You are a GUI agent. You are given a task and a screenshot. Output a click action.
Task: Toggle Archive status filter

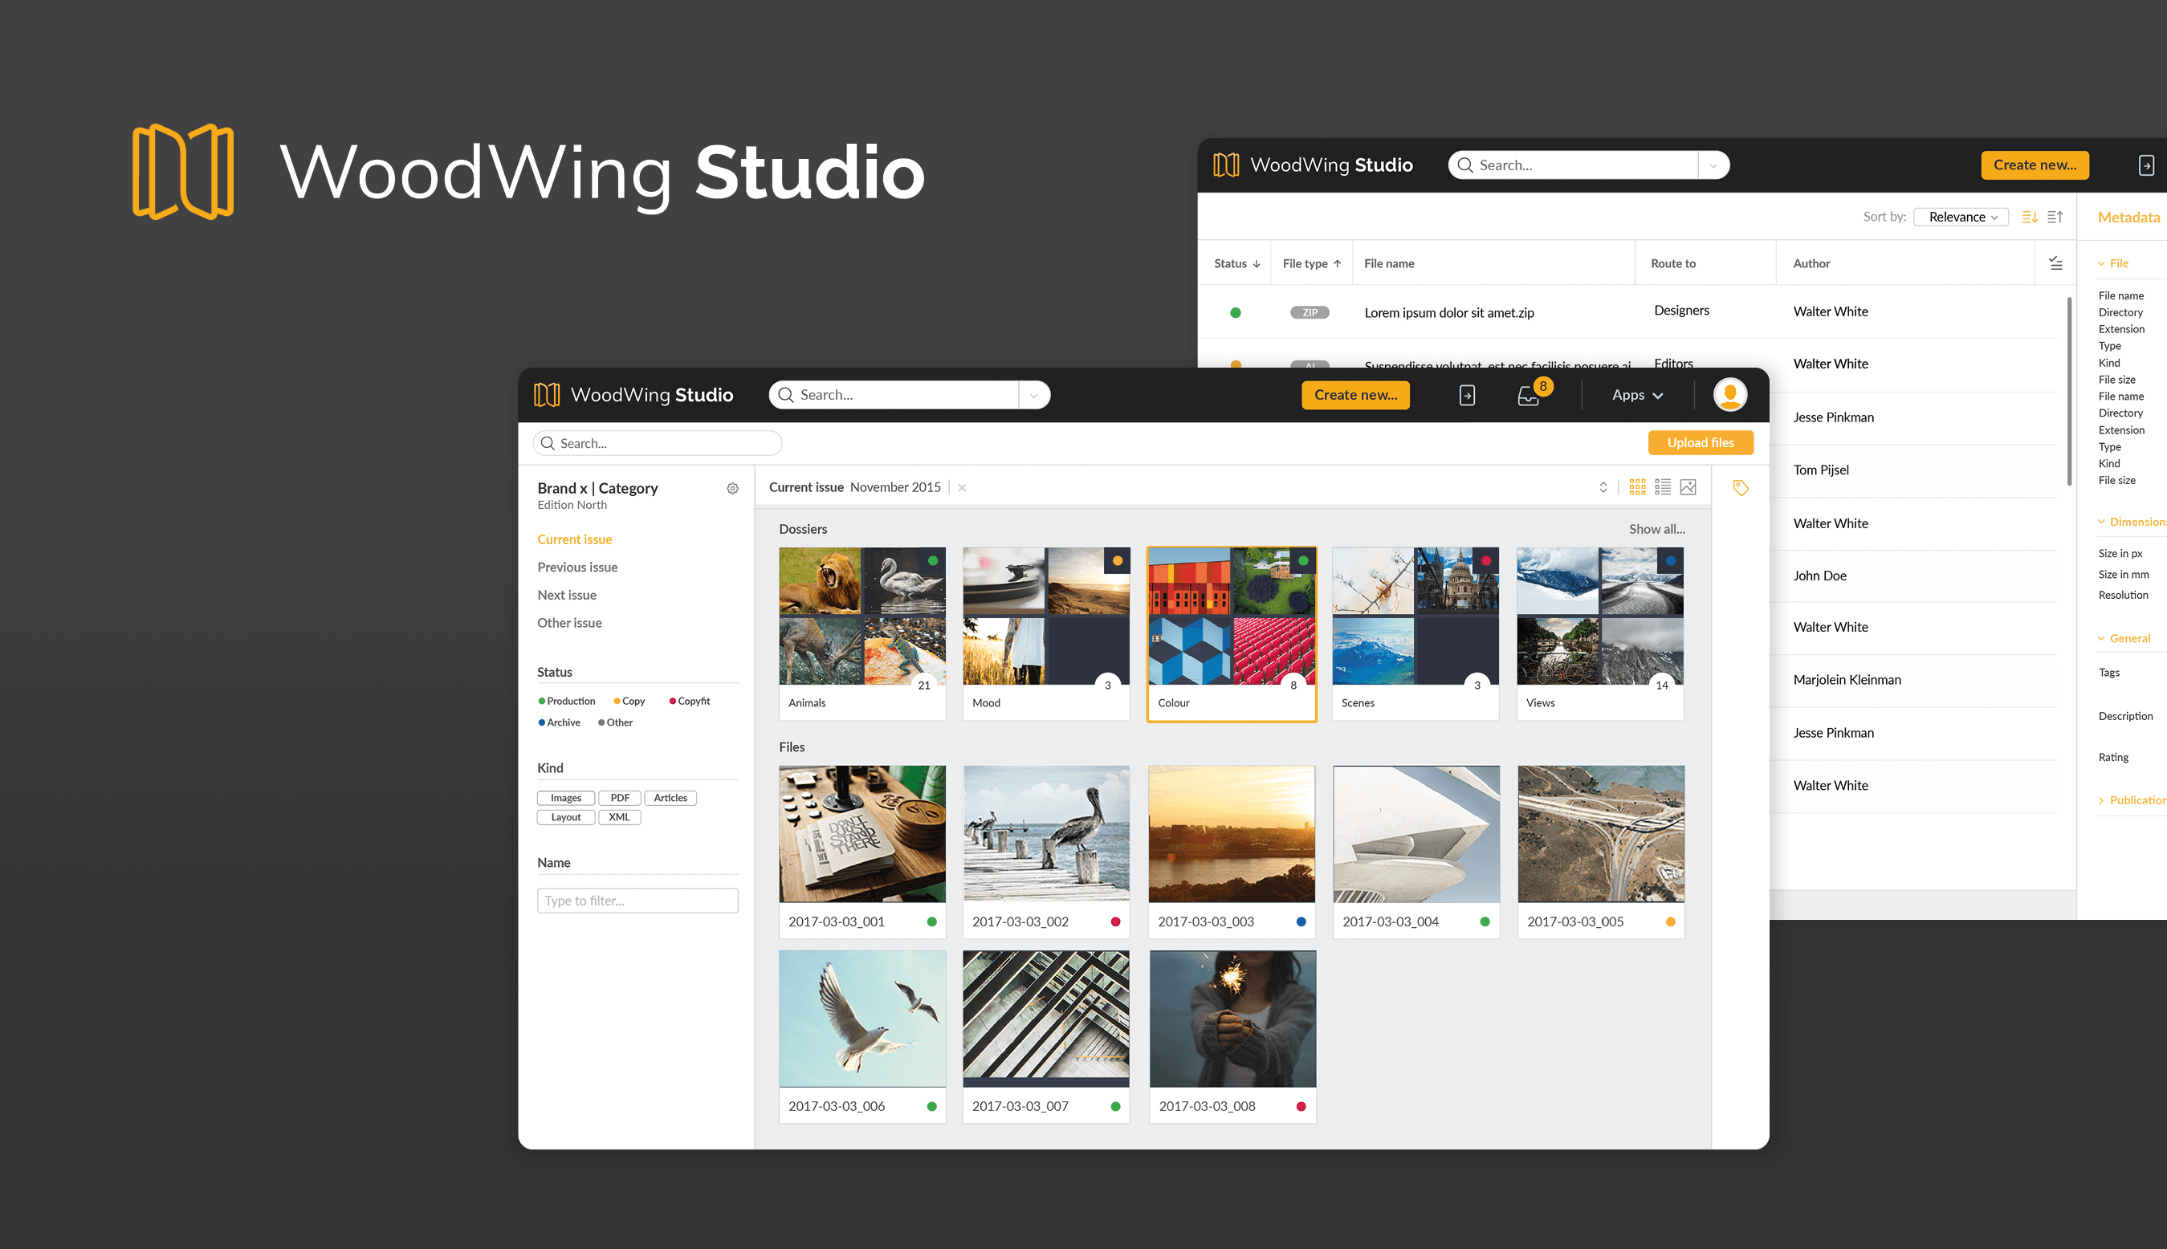pos(560,722)
